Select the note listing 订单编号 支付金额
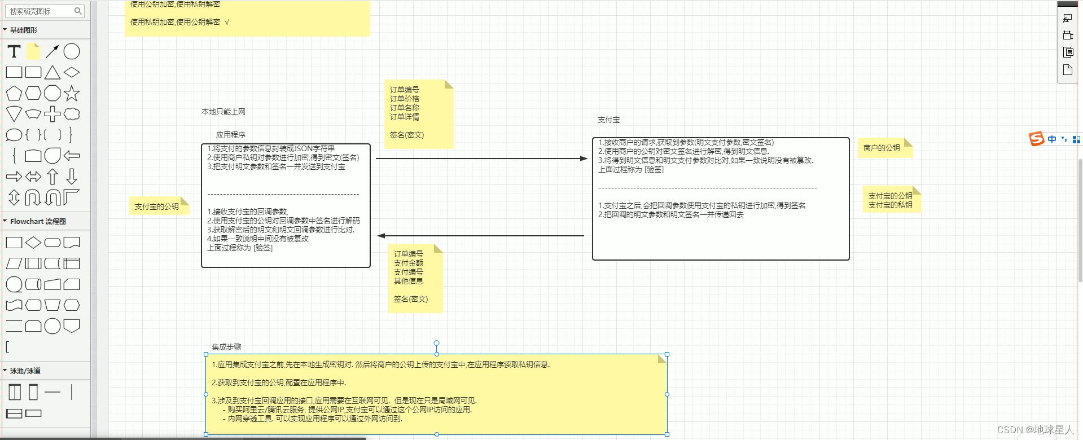1083x440 pixels. [415, 278]
